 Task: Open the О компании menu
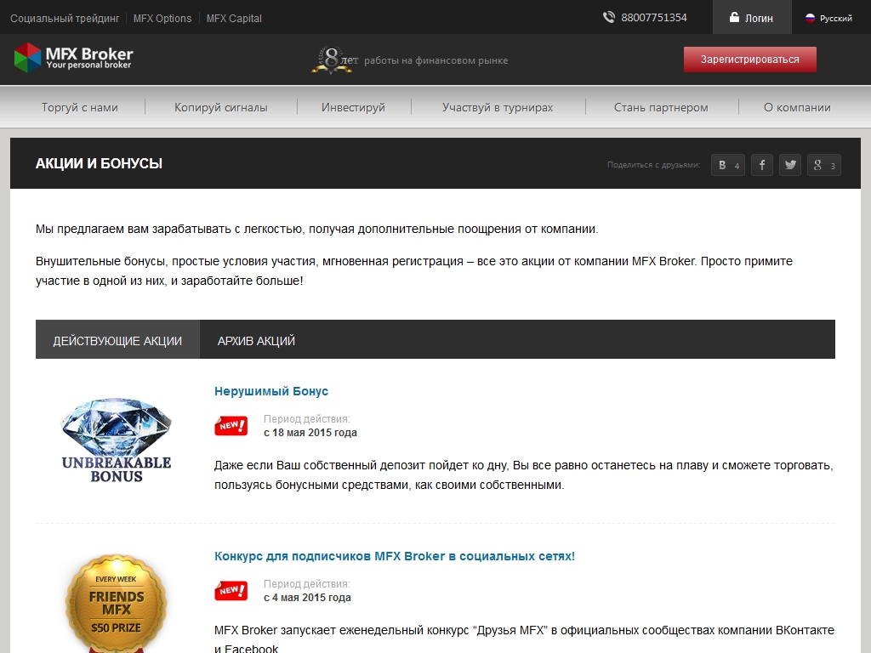point(796,107)
